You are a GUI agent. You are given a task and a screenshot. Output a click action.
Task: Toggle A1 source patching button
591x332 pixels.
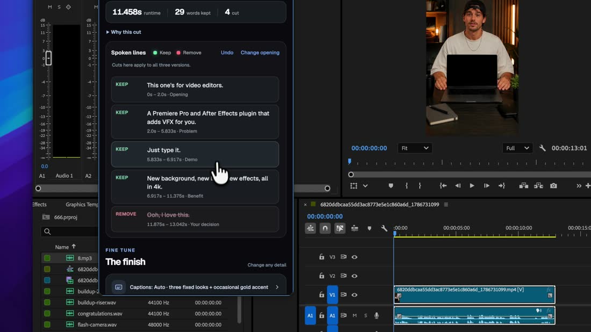pos(310,316)
